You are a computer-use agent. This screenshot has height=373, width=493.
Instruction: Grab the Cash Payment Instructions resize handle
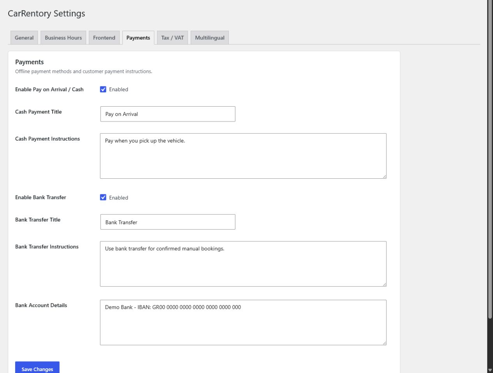[x=384, y=176]
